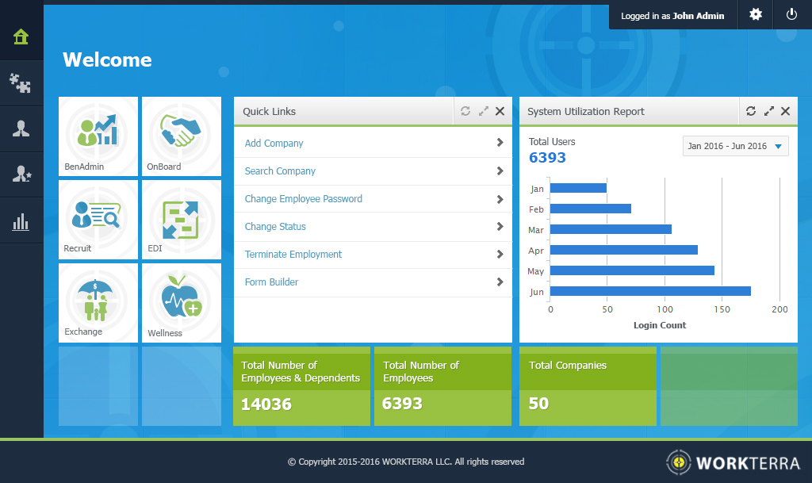
Task: Launch the Recruit module tile
Action: click(x=100, y=218)
